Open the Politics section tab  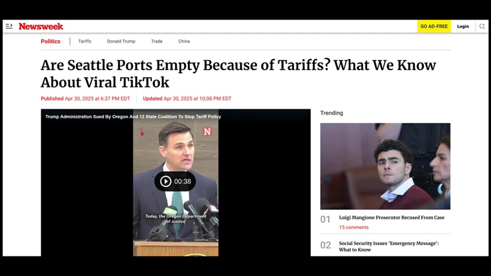pyautogui.click(x=51, y=41)
